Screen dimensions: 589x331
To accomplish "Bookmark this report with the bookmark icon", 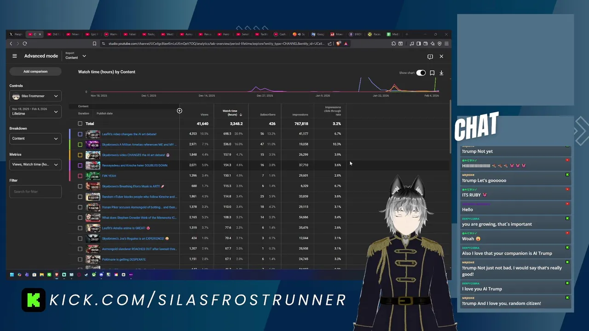I will (432, 73).
